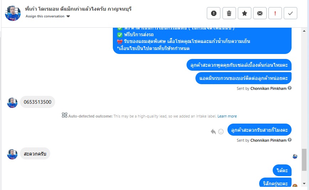Mark conversation as spam with exclamation circle icon
Image resolution: width=309 pixels, height=190 pixels.
coord(214,13)
